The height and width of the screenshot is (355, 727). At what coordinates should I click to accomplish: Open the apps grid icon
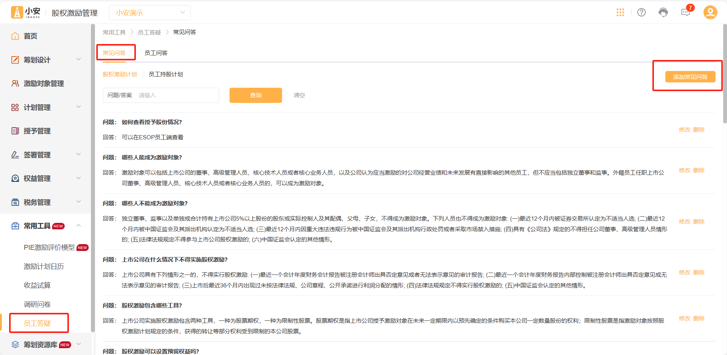(620, 13)
